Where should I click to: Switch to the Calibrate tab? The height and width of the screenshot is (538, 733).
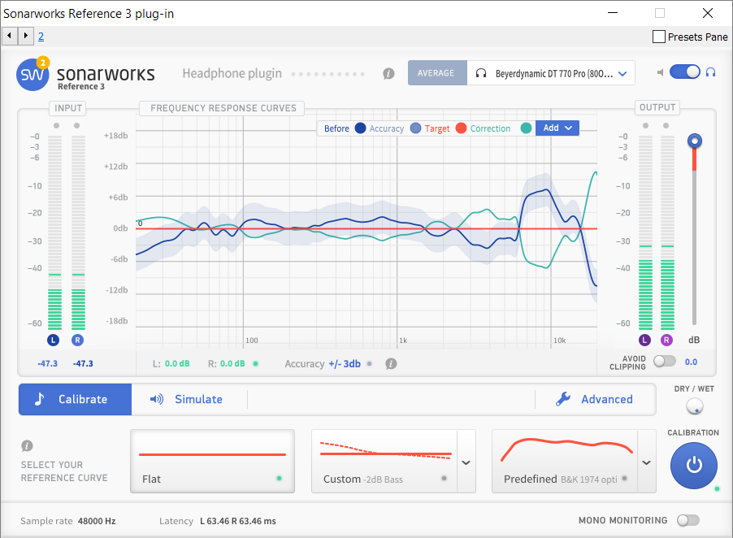tap(76, 399)
